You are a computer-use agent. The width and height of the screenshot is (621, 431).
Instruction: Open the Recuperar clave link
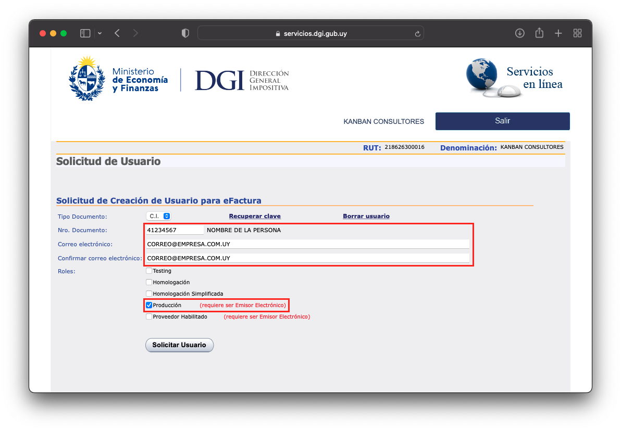click(x=254, y=216)
